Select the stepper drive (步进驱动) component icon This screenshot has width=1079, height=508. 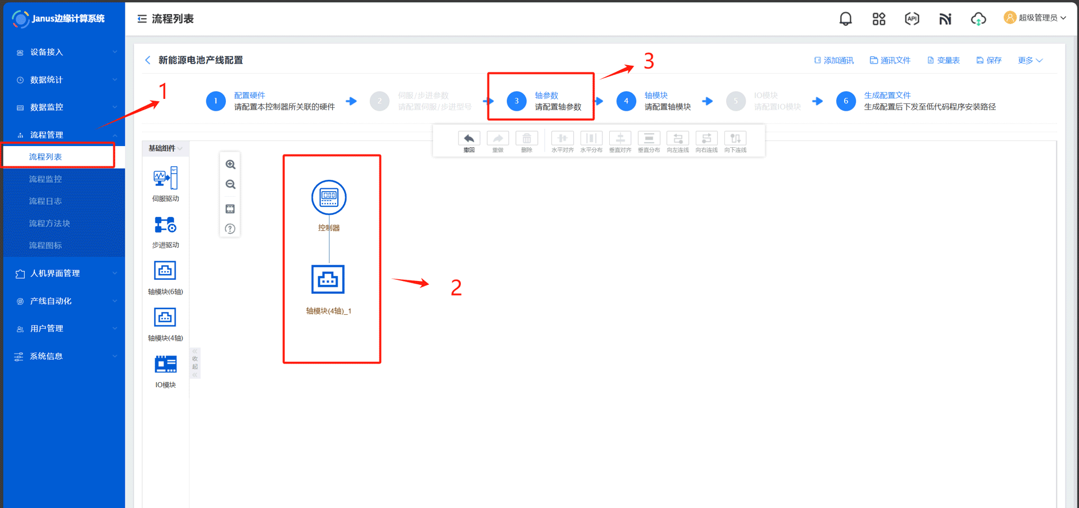click(x=165, y=225)
